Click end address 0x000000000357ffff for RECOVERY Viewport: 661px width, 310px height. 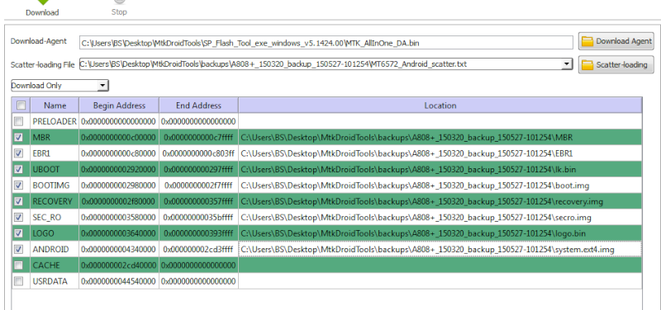[198, 201]
